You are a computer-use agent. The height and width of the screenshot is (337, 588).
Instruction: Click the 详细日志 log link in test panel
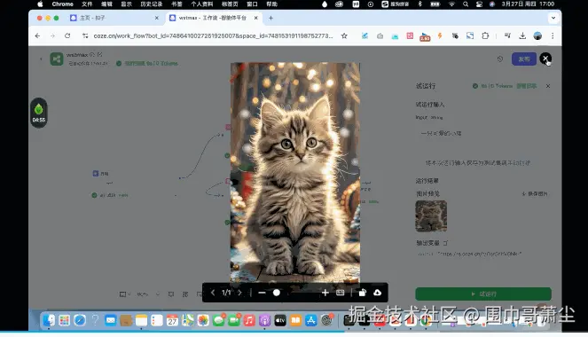pyautogui.click(x=527, y=86)
